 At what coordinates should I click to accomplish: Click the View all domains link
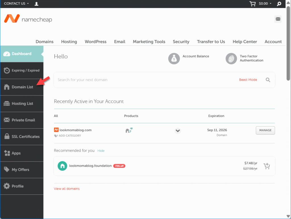pyautogui.click(x=67, y=189)
